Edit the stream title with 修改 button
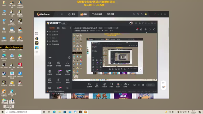This screenshot has width=203, height=114. coord(100,28)
